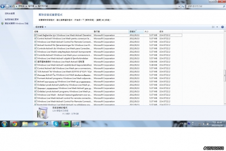Click icon of Control ActiveX del Windows Live Mesh row
The height and width of the screenshot is (151, 226).
pos(35,68)
